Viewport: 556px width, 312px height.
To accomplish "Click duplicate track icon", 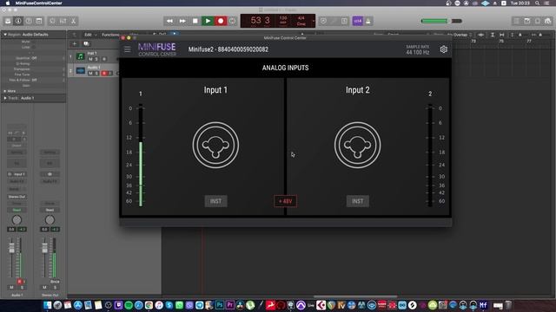I will pos(86,44).
